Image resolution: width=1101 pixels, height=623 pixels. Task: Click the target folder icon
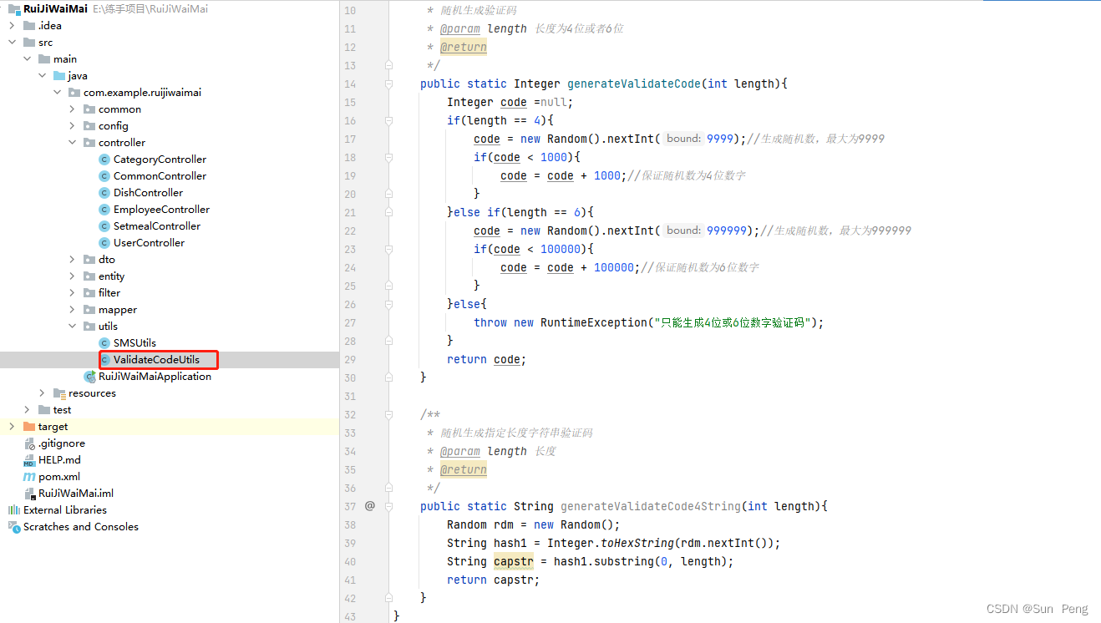[x=29, y=427]
